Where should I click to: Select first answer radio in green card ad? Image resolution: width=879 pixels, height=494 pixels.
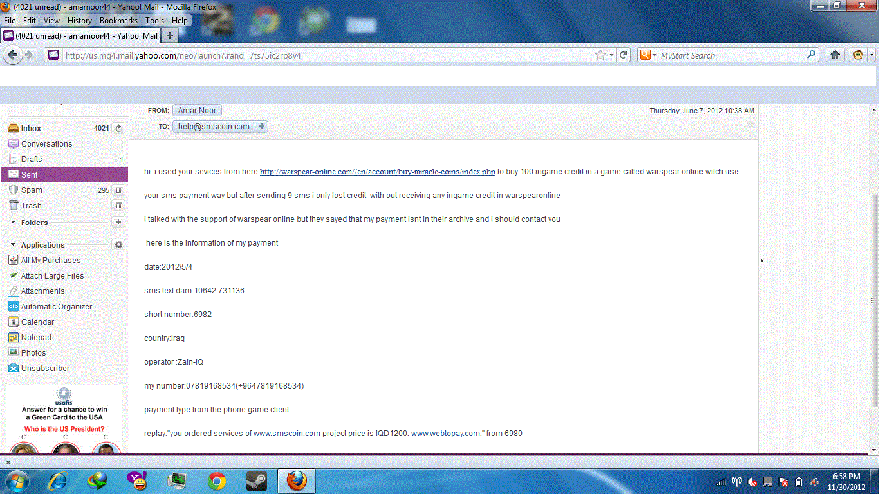pos(24,437)
